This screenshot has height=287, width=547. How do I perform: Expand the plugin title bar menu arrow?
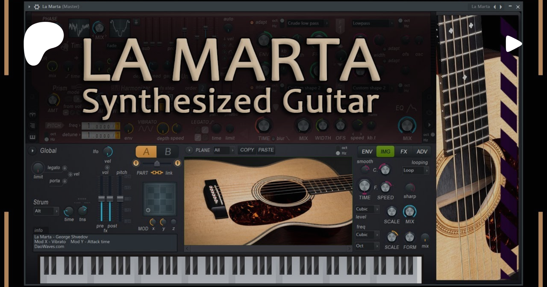tap(29, 7)
